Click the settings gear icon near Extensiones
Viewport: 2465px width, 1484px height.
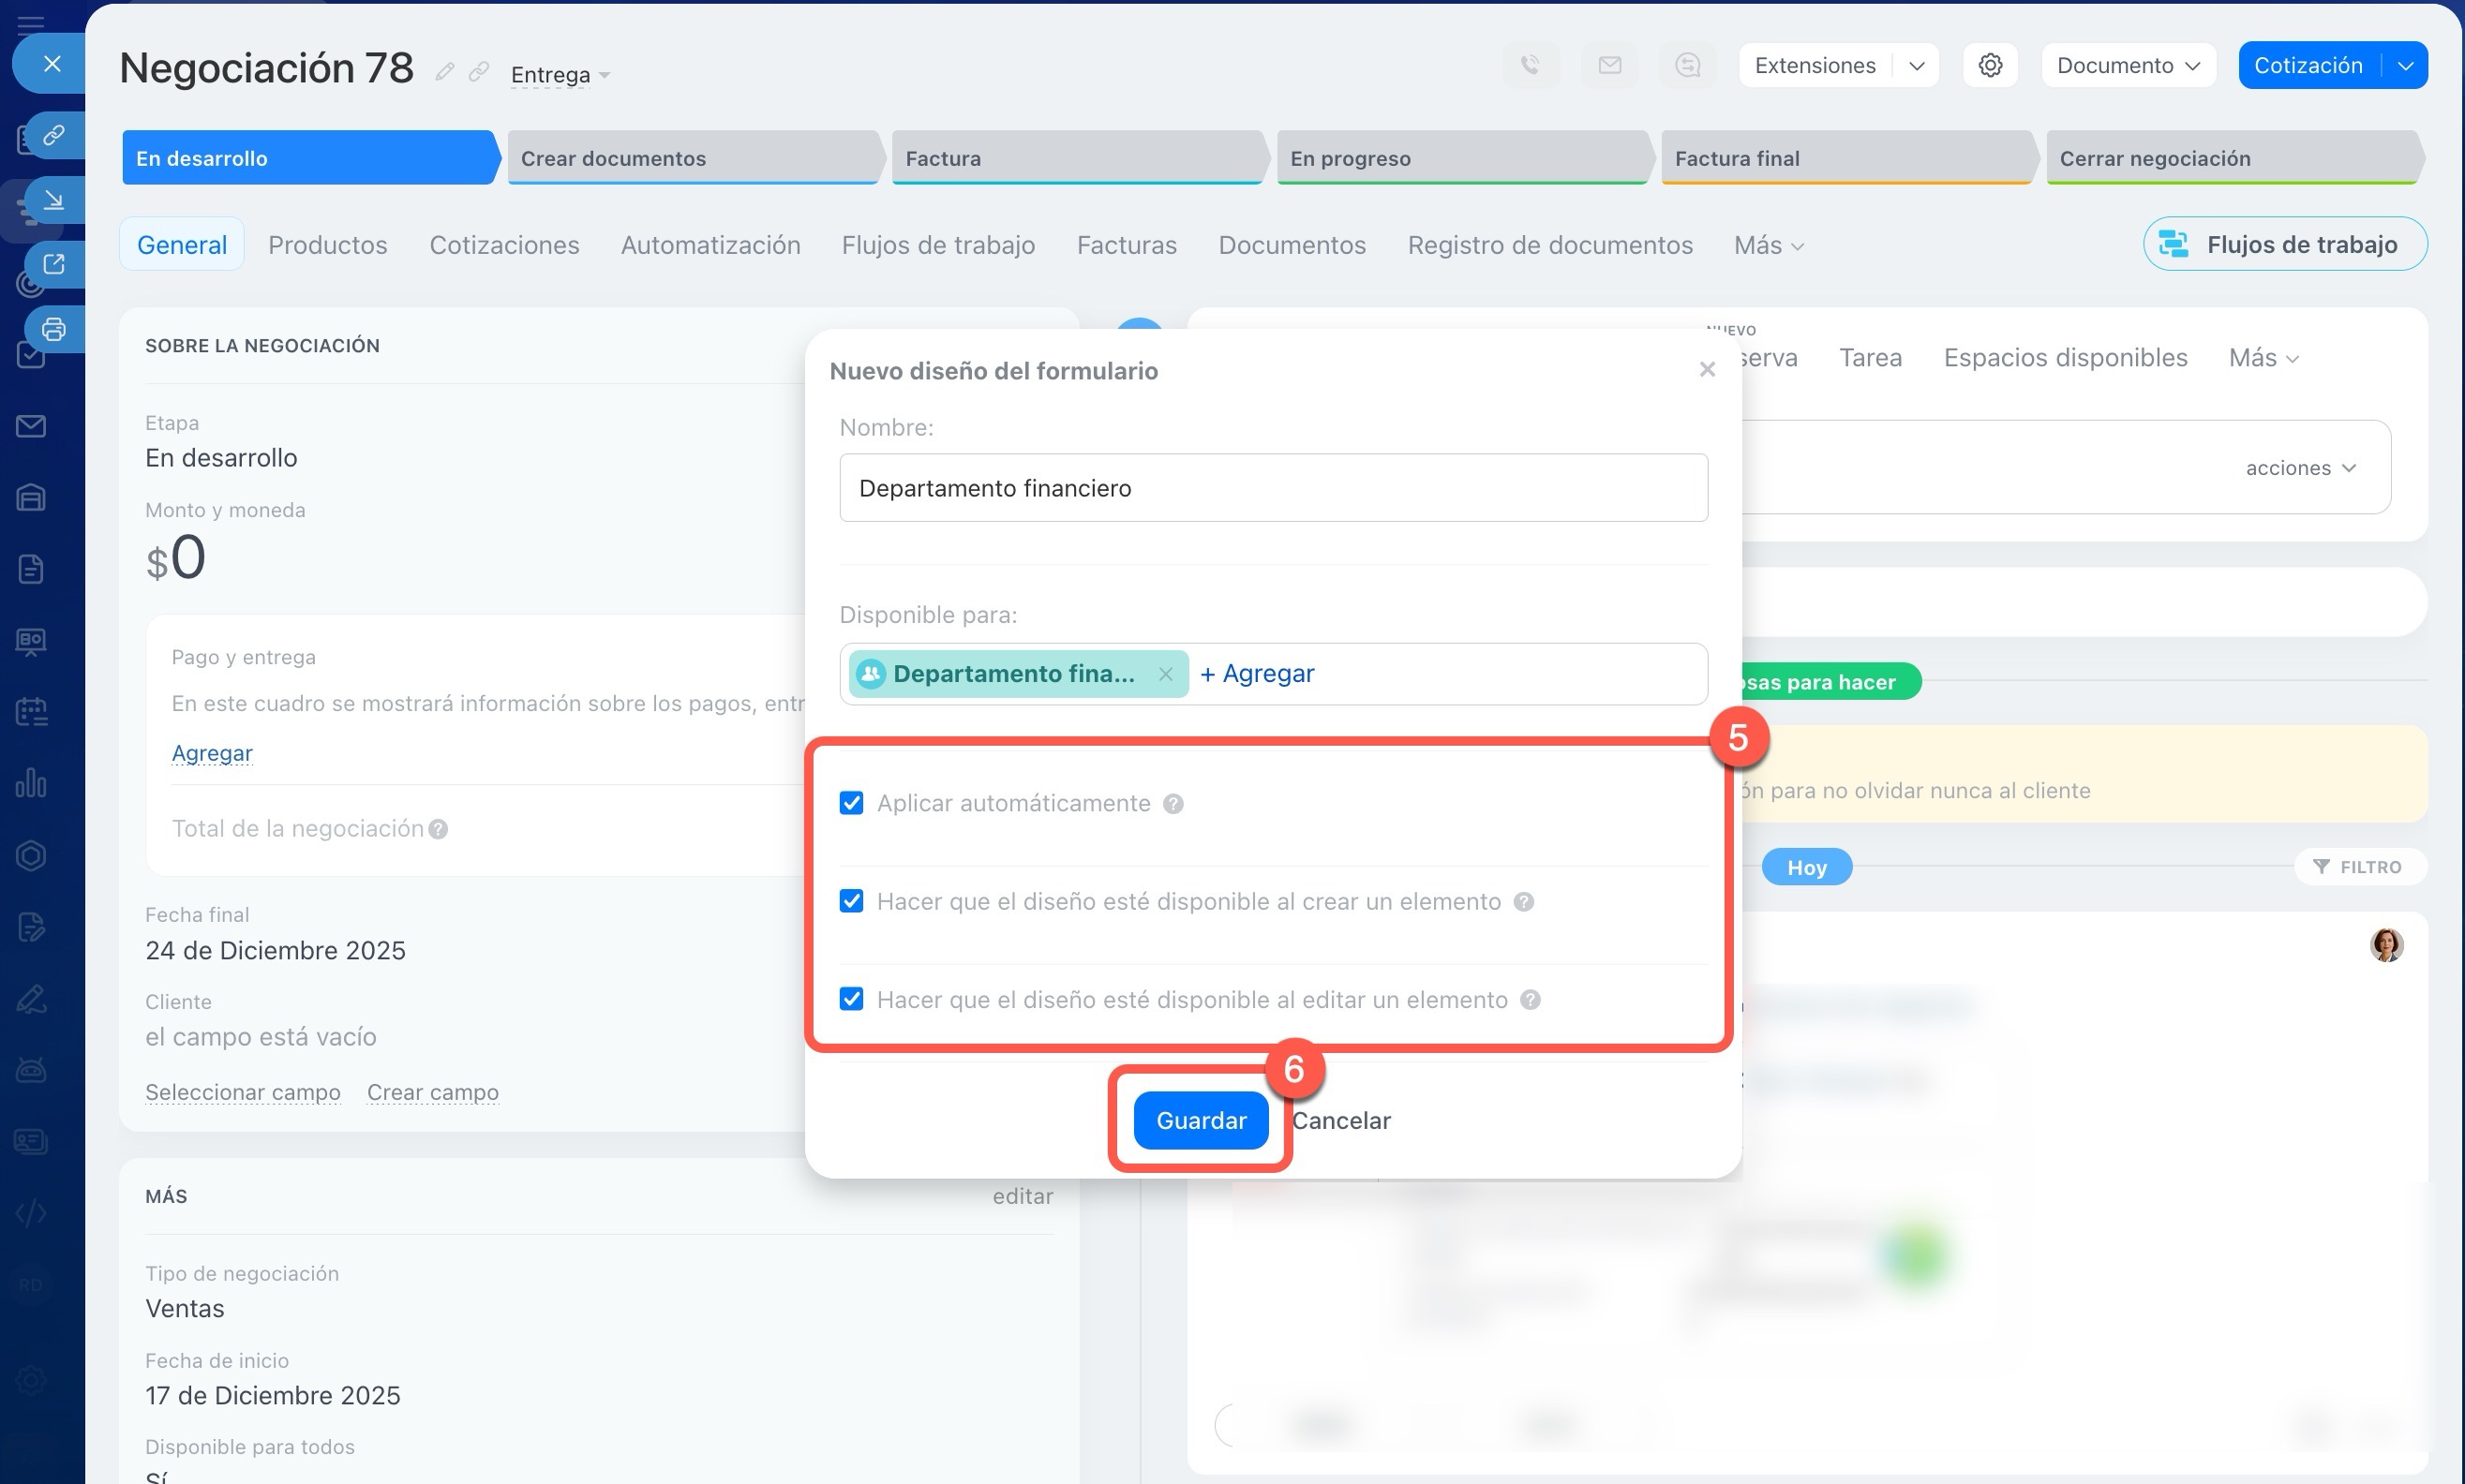[x=1990, y=65]
